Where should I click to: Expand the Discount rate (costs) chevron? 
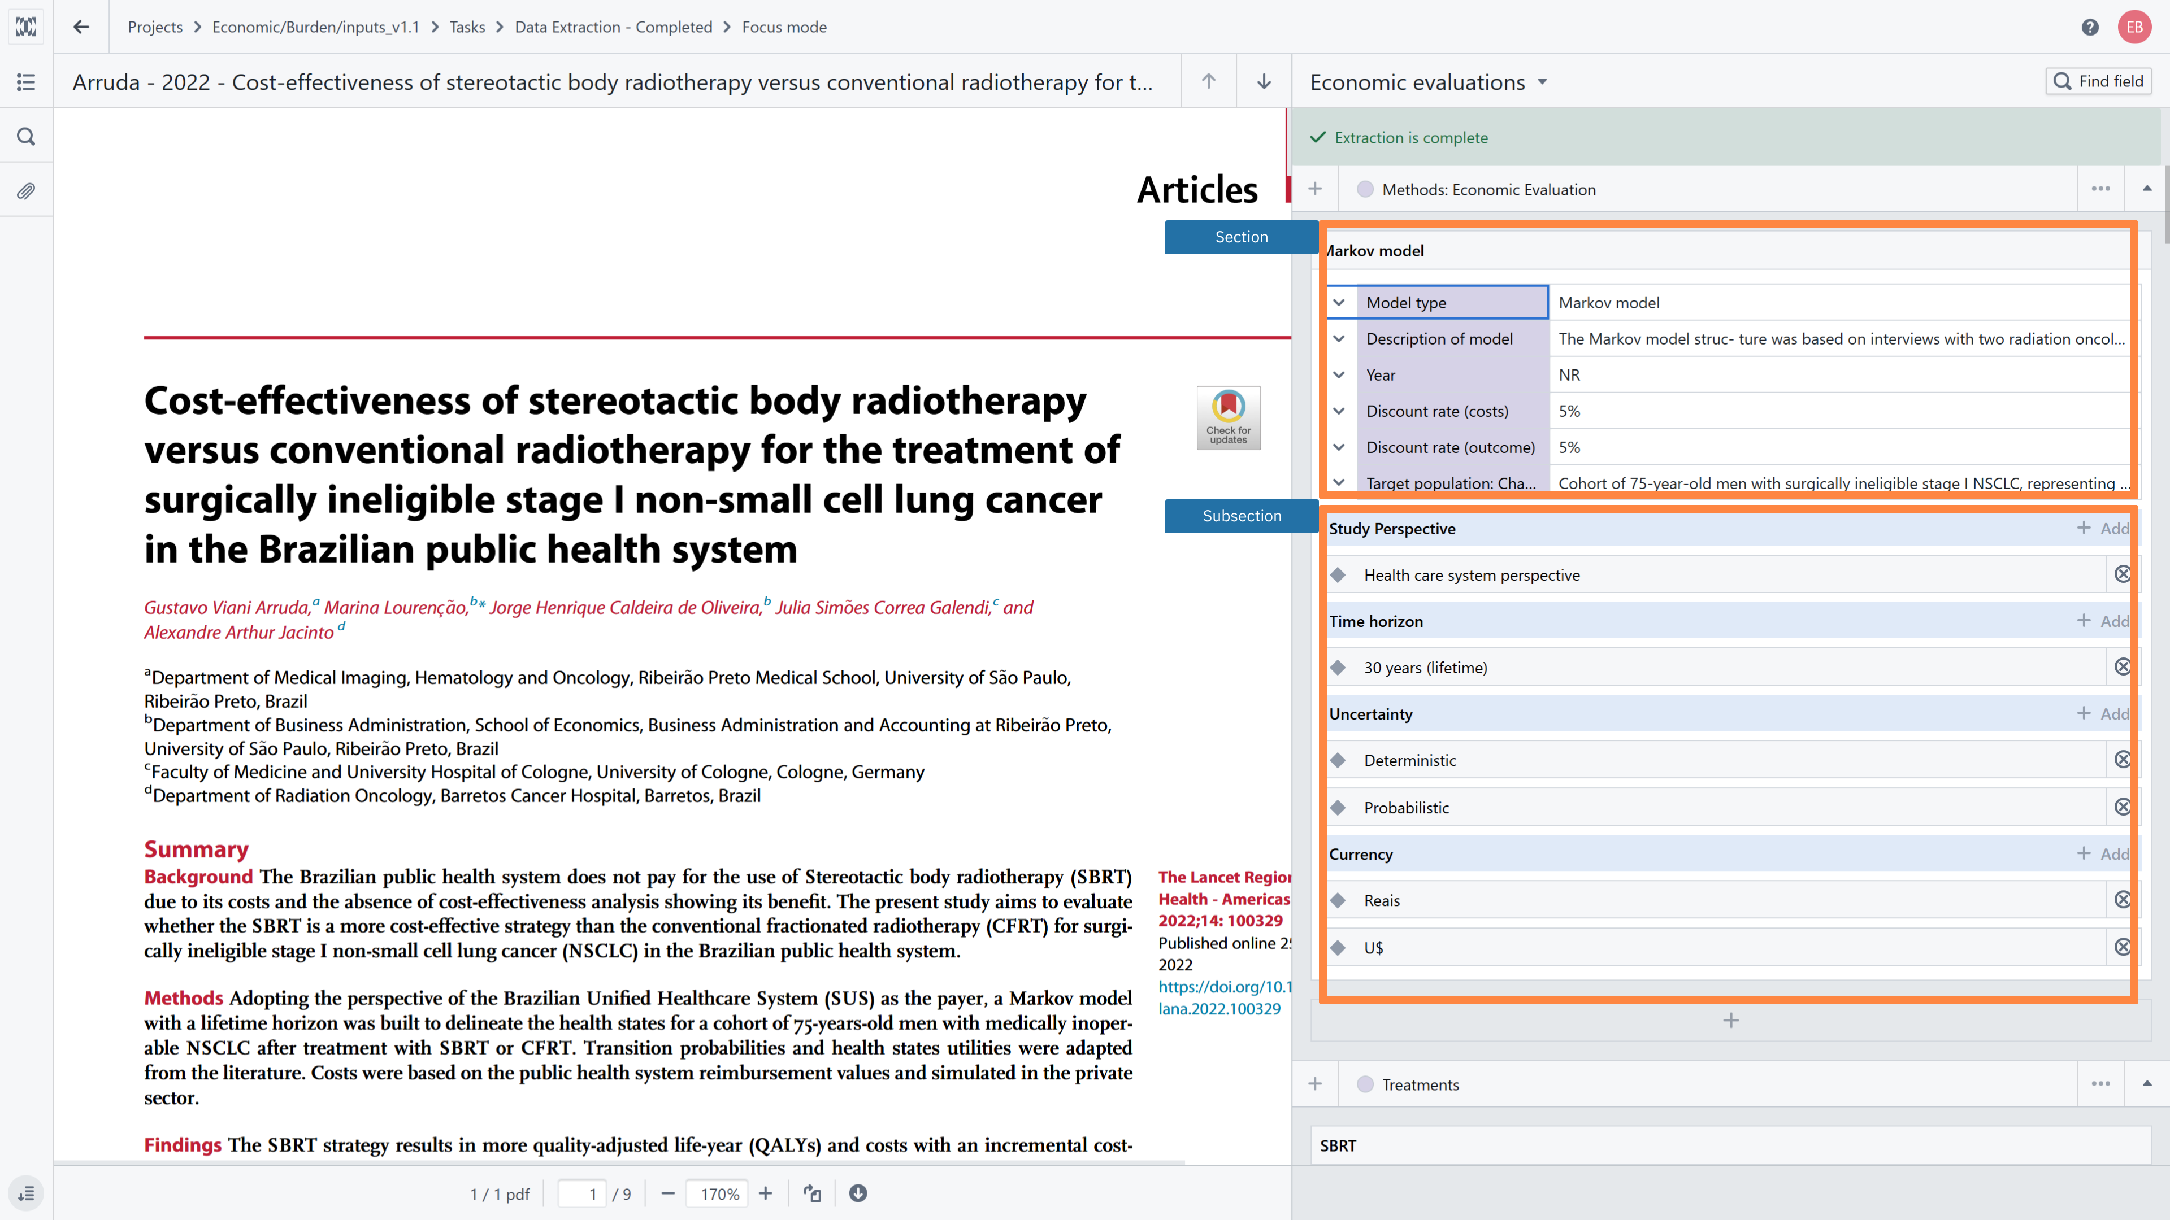tap(1339, 411)
